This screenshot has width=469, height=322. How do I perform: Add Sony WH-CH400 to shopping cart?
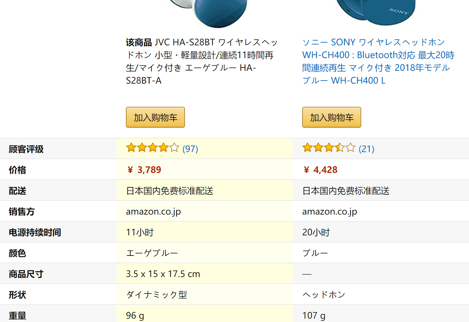[x=332, y=118]
